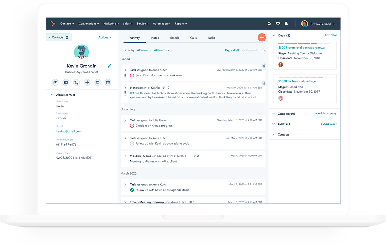This screenshot has width=386, height=246.
Task: Open the Actions dropdown menu
Action: point(105,38)
